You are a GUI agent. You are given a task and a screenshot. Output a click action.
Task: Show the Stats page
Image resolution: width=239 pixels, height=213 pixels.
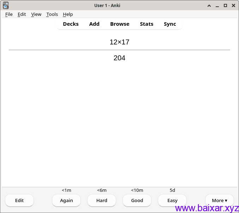pyautogui.click(x=147, y=24)
